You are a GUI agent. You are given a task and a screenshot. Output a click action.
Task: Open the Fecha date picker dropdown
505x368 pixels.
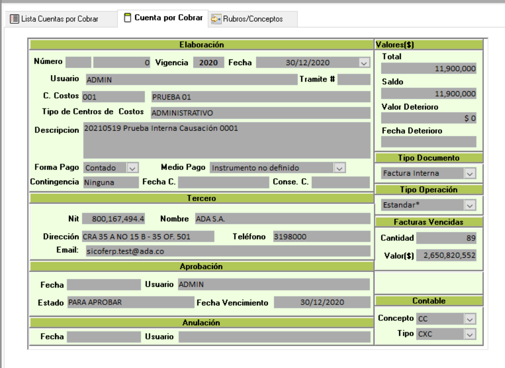364,62
